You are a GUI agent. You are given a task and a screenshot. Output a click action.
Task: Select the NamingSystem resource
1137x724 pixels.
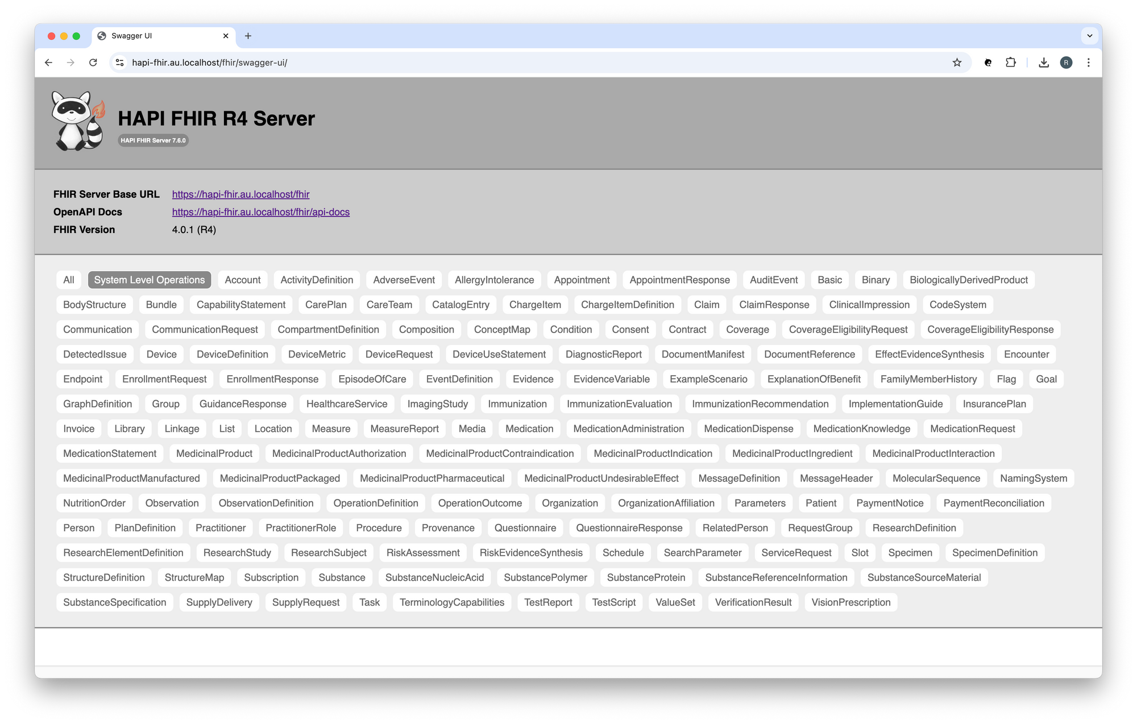(1034, 478)
